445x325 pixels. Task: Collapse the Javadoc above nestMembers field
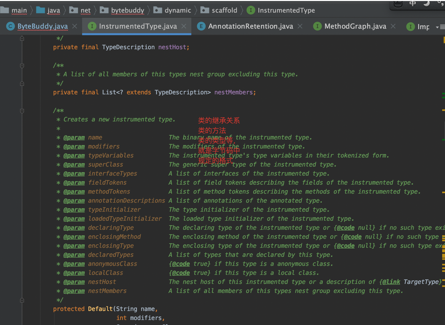coord(22,66)
